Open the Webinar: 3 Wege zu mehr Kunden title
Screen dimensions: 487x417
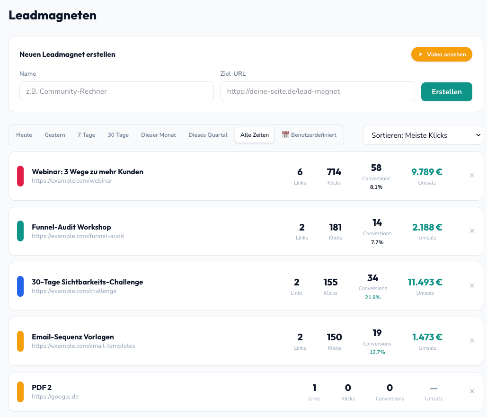pos(88,172)
